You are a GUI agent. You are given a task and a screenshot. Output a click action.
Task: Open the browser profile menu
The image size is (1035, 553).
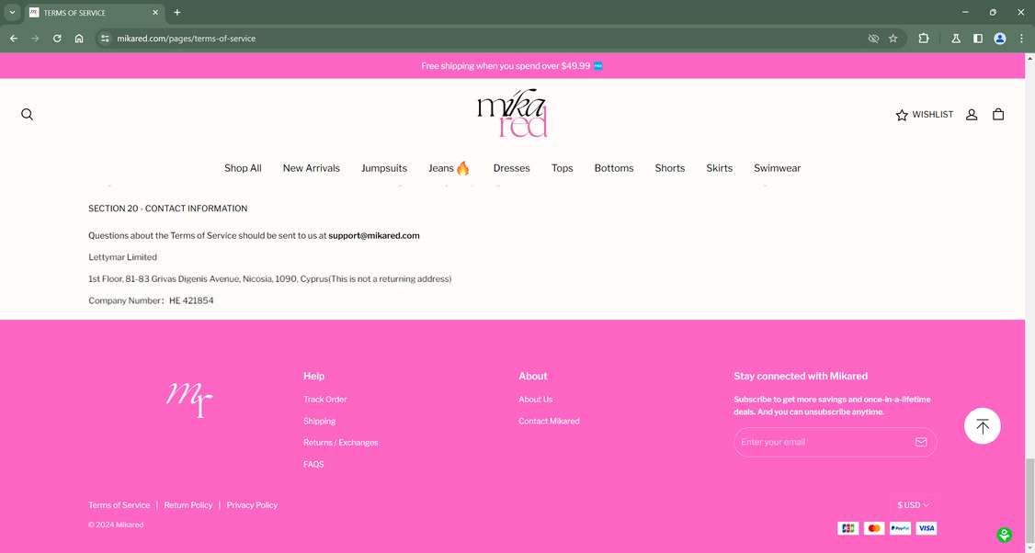(999, 39)
